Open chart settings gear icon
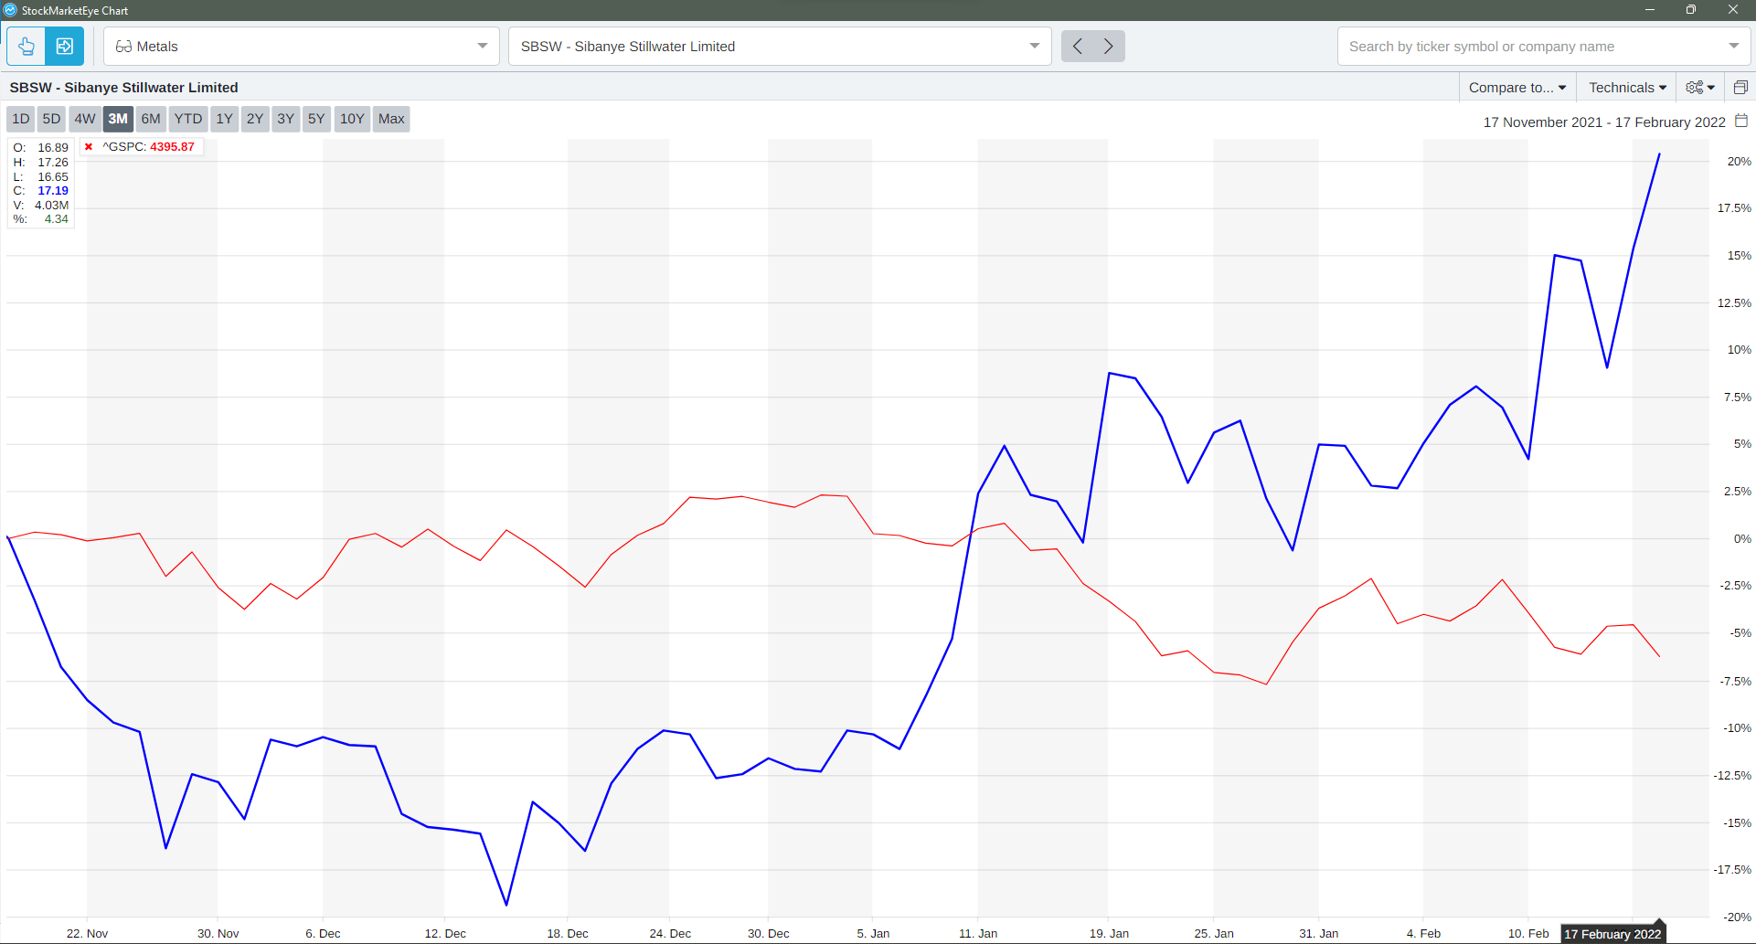 (1699, 88)
